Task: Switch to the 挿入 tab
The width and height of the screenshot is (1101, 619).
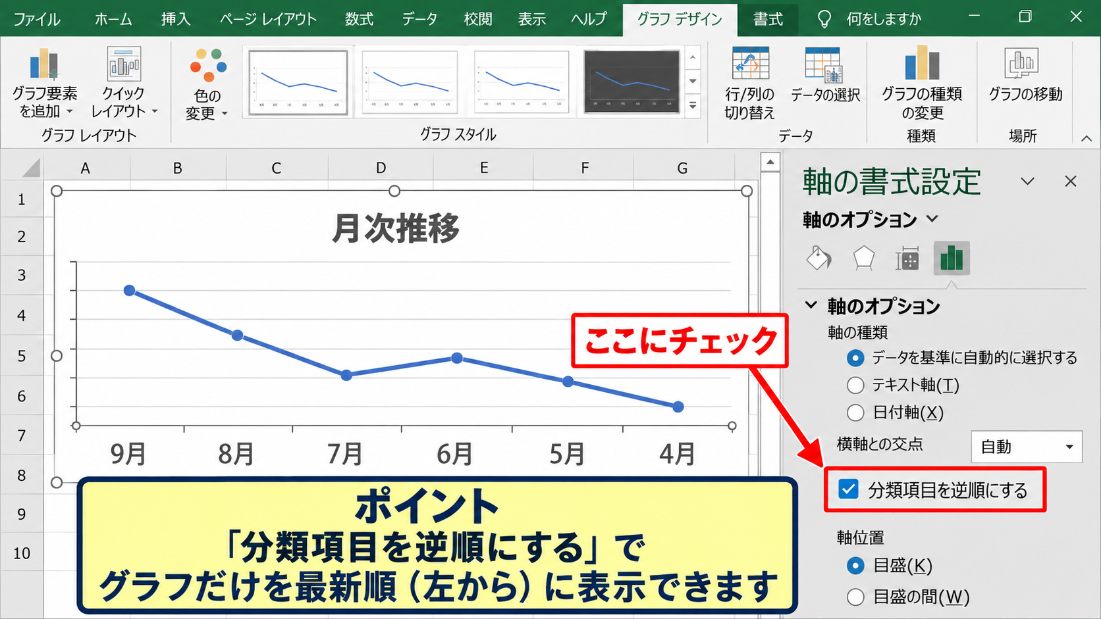Action: coord(176,18)
